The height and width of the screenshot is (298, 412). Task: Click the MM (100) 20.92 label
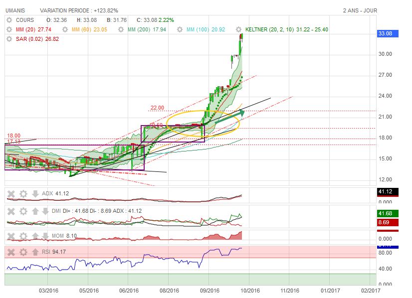206,29
